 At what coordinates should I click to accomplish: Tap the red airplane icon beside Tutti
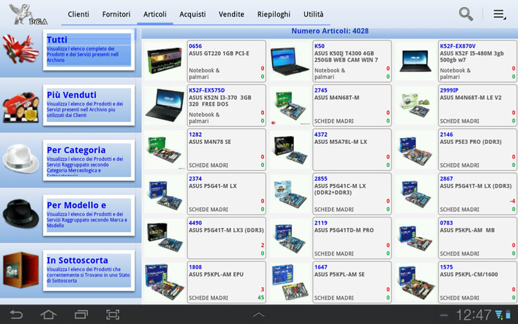click(21, 49)
